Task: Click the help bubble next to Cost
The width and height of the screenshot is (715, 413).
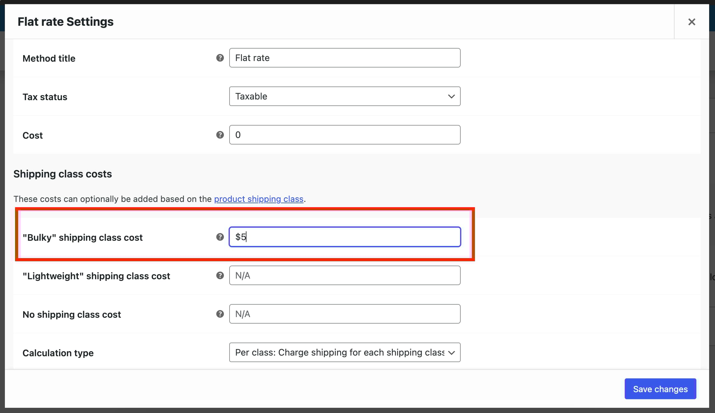Action: coord(220,135)
